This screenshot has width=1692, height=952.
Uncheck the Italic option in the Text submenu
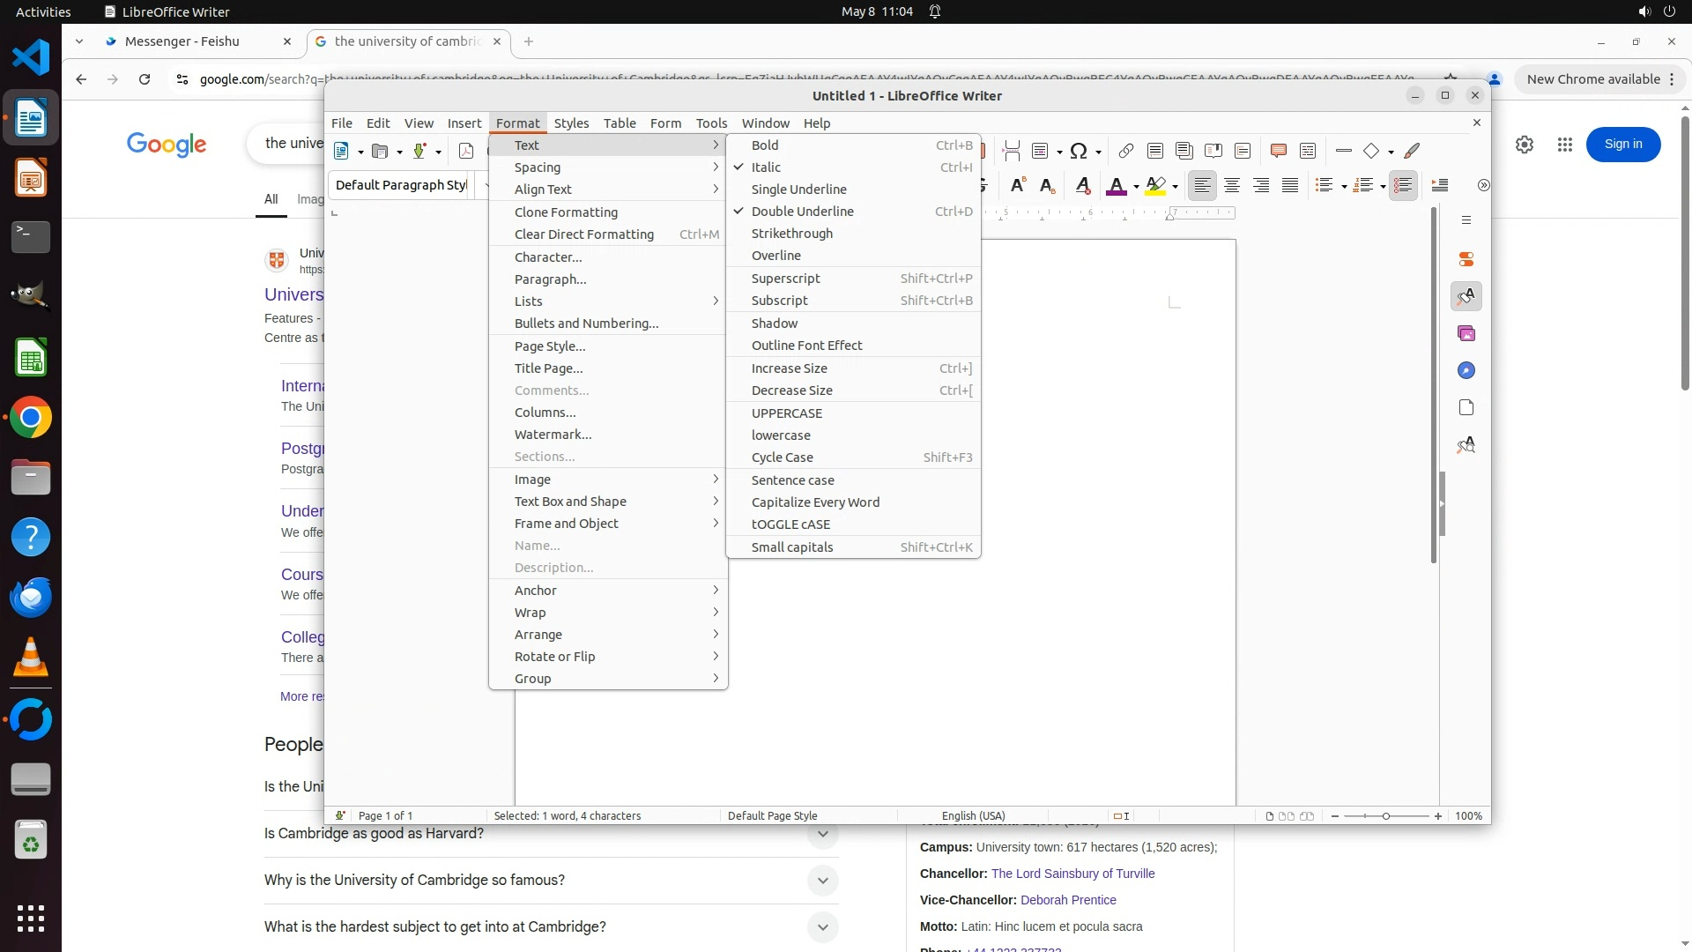pyautogui.click(x=766, y=167)
